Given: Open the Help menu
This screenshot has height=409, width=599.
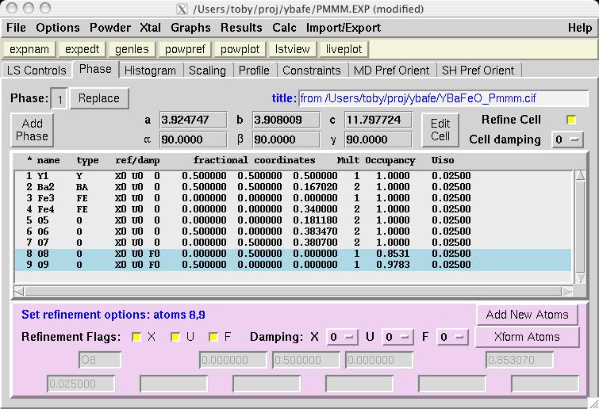Looking at the screenshot, I should (x=579, y=28).
